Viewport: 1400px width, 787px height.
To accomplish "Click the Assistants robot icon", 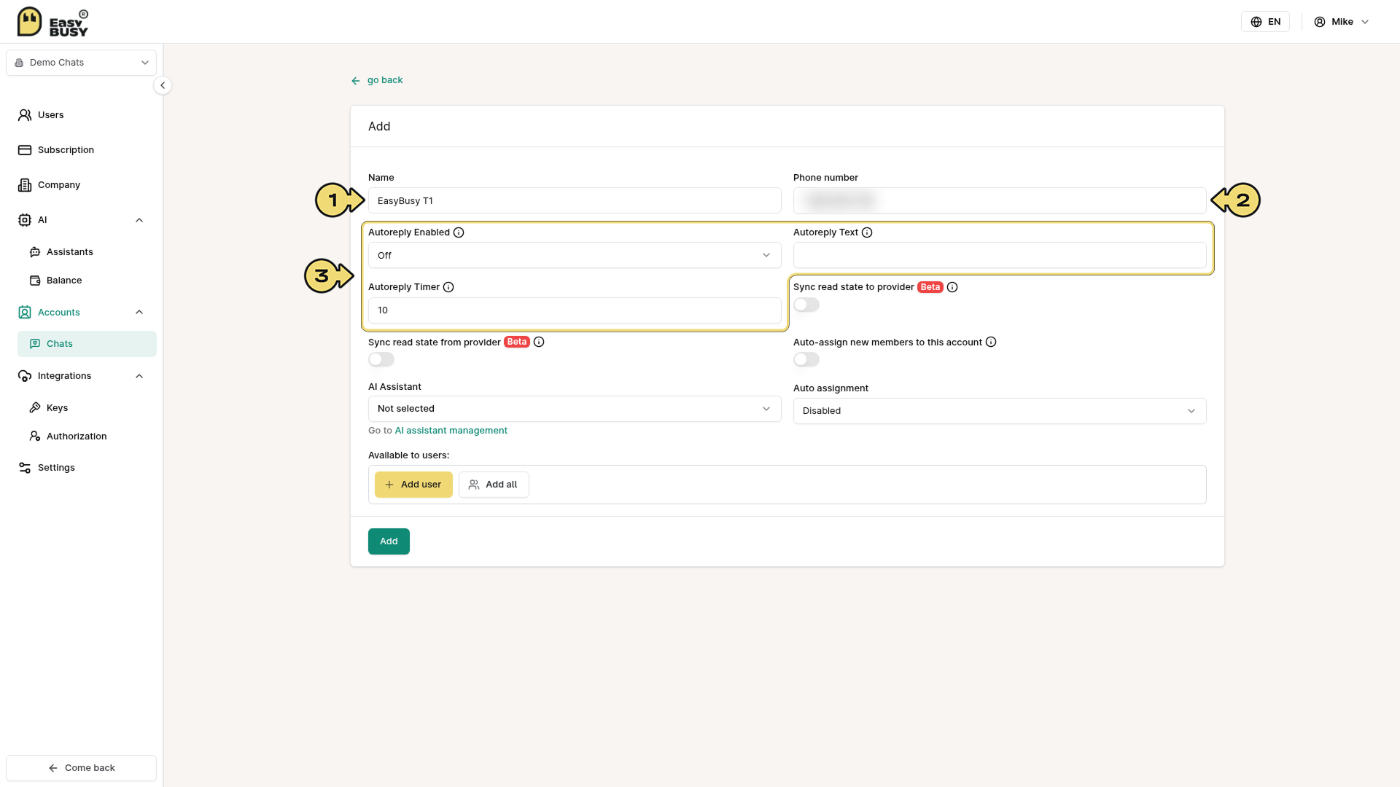I will click(35, 252).
